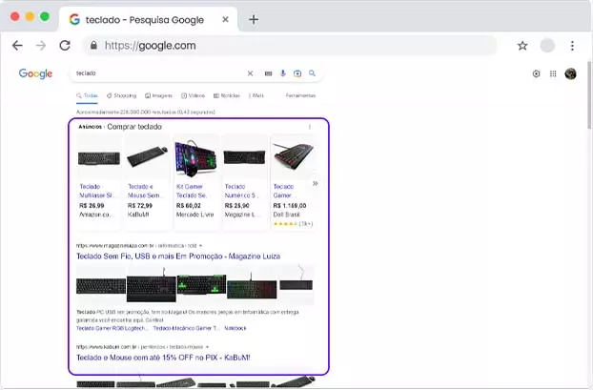Open the Teclado Multilaser product link

96,191
